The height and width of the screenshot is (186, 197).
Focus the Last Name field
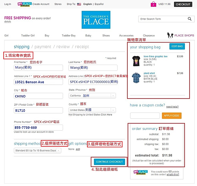(x=93, y=68)
